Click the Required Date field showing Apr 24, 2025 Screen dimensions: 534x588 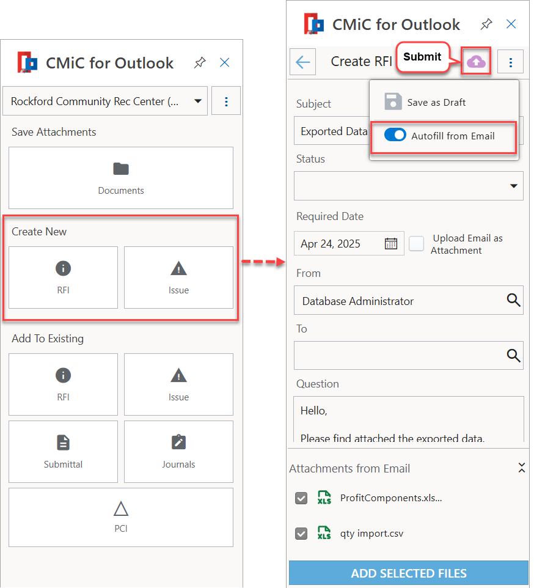pos(349,244)
